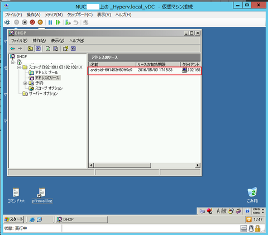
Task: Click the DHCP back arrow toolbar icon
Action: pyautogui.click(x=12, y=49)
